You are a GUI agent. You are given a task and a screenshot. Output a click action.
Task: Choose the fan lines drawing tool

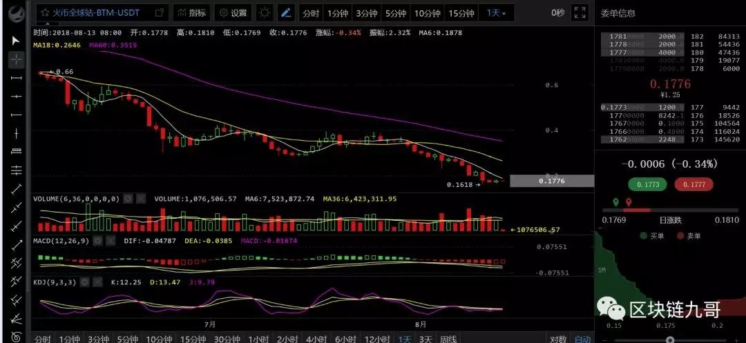16,318
